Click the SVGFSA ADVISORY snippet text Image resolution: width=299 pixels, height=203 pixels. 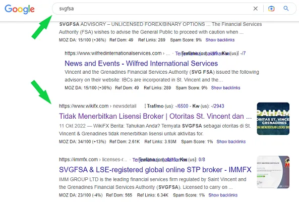click(x=160, y=28)
